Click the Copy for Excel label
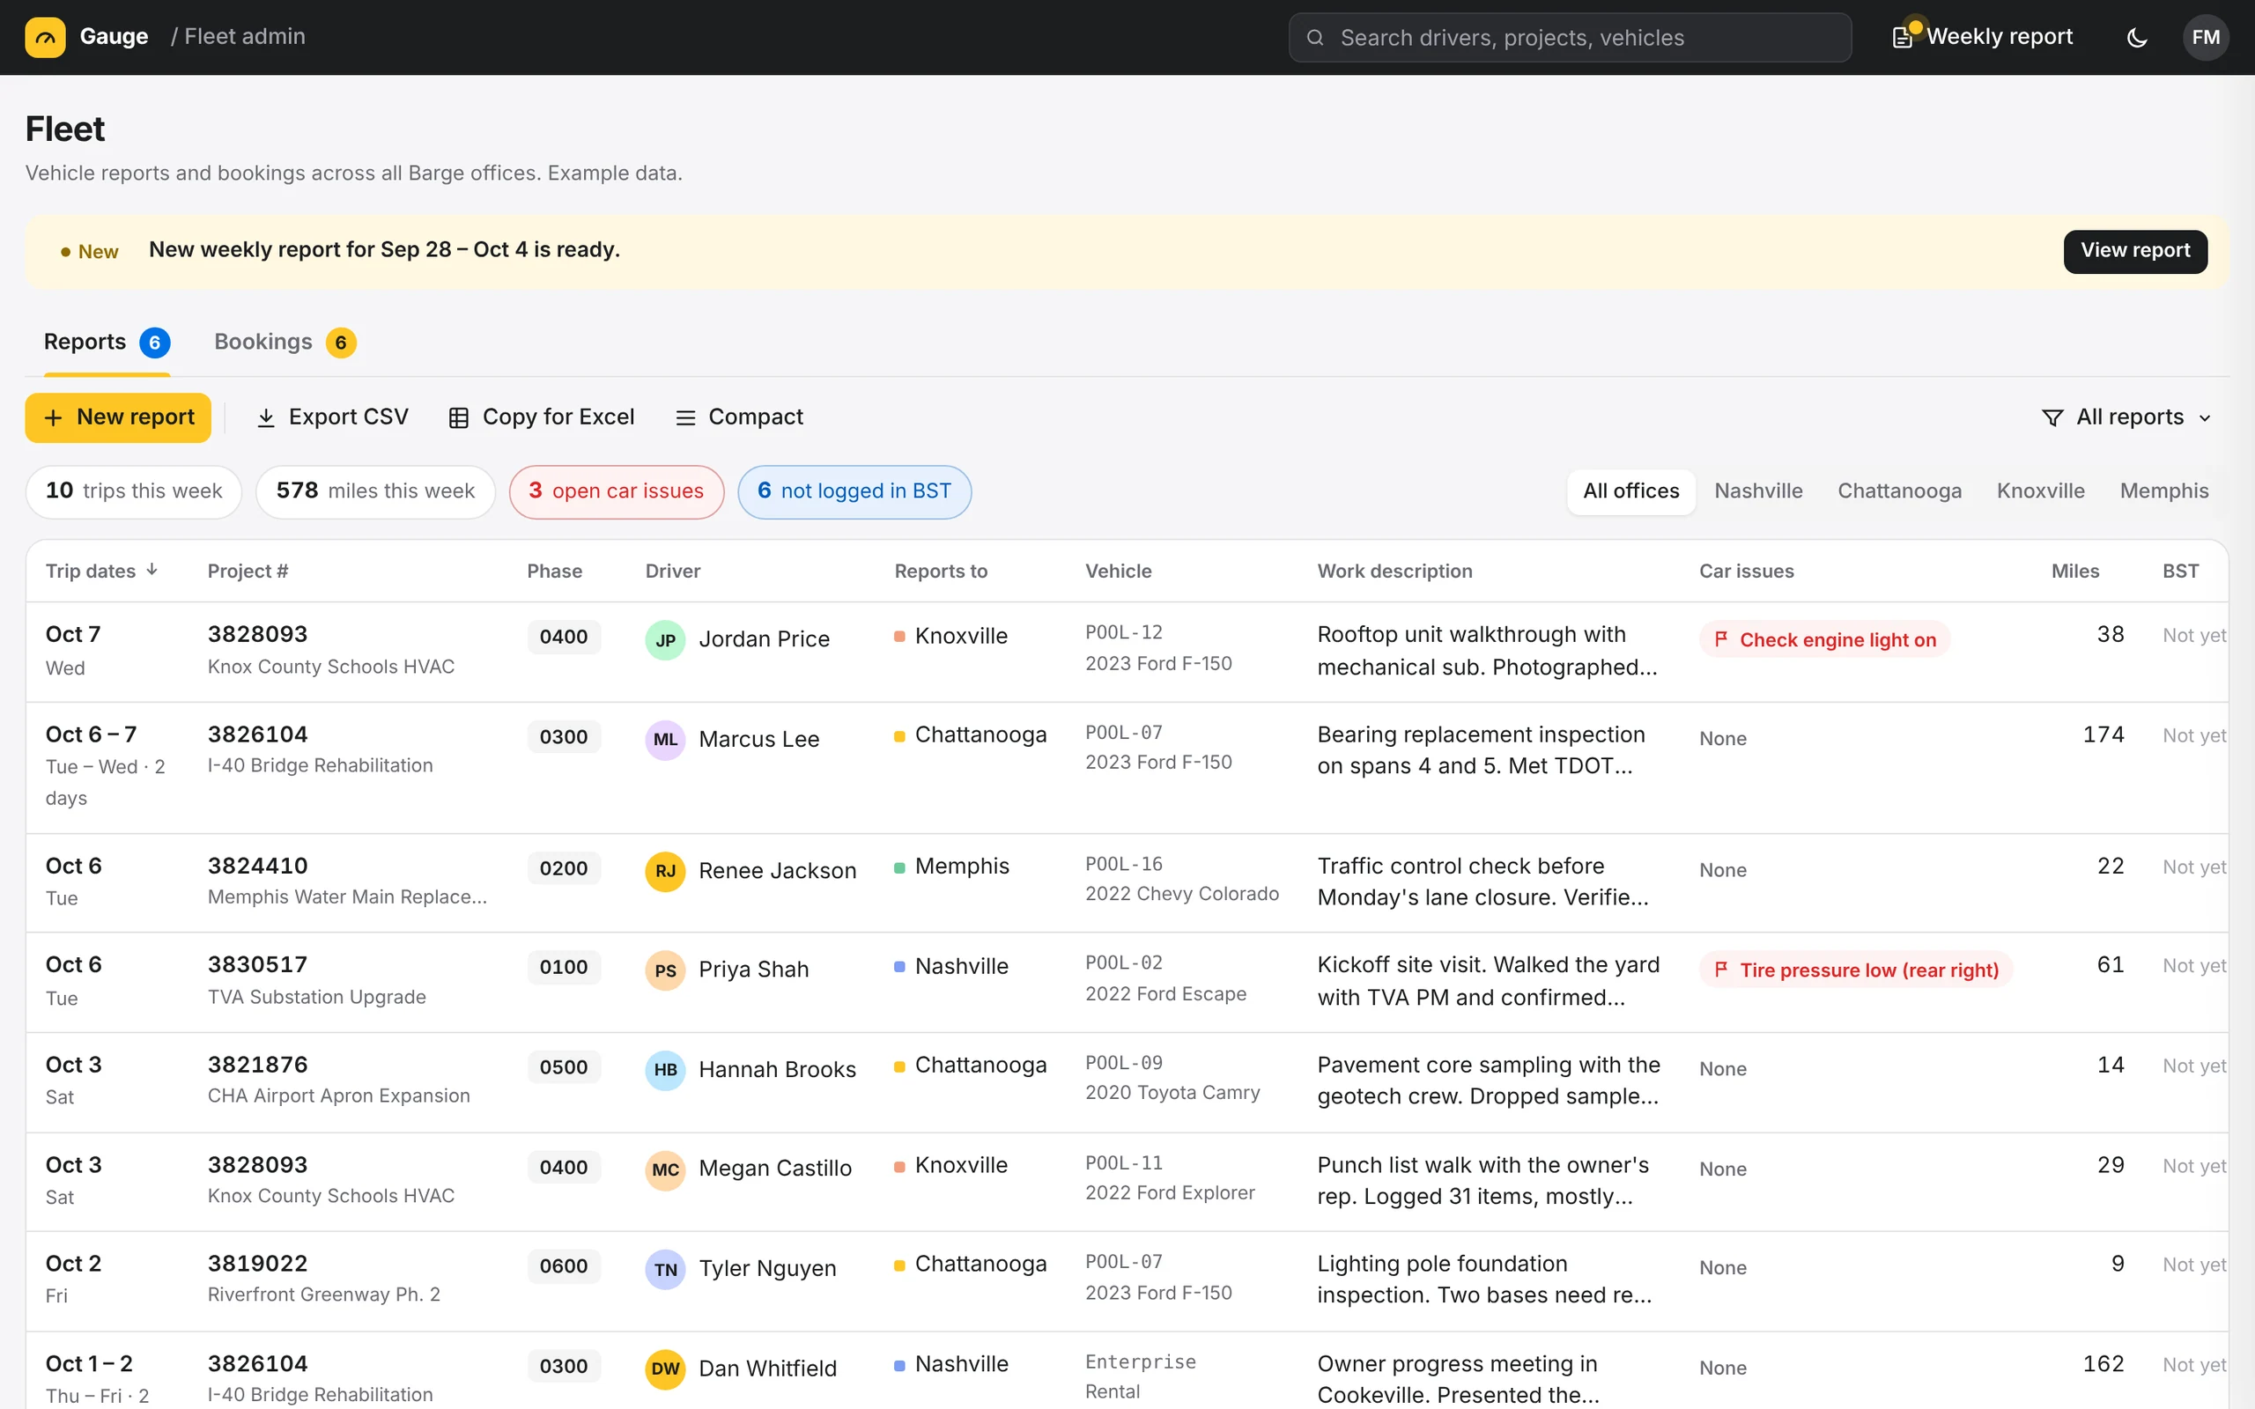The image size is (2255, 1409). coord(558,417)
